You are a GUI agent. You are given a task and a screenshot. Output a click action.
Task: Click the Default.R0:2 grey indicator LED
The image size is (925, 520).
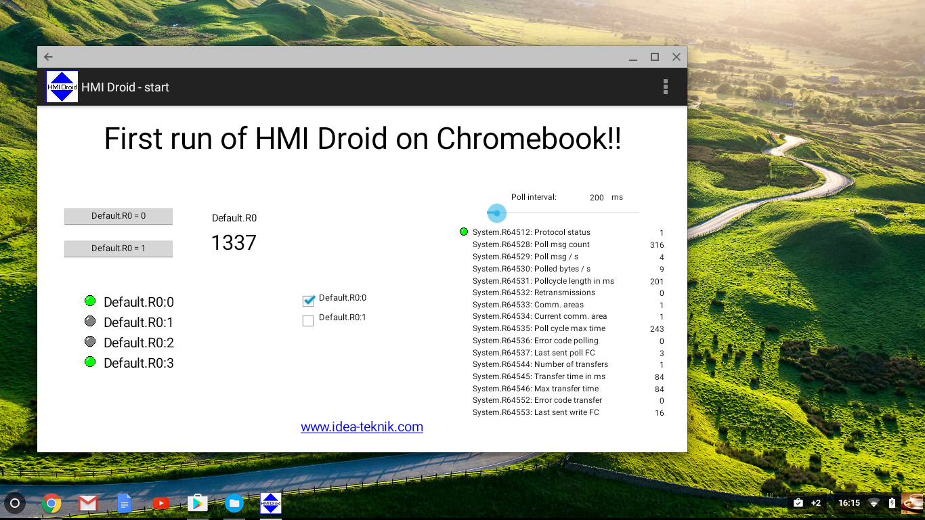pyautogui.click(x=90, y=341)
